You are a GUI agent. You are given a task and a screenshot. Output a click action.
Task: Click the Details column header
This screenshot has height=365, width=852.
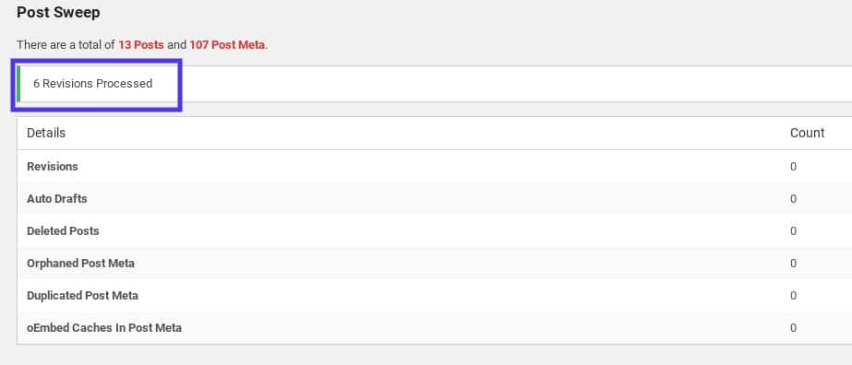click(46, 133)
